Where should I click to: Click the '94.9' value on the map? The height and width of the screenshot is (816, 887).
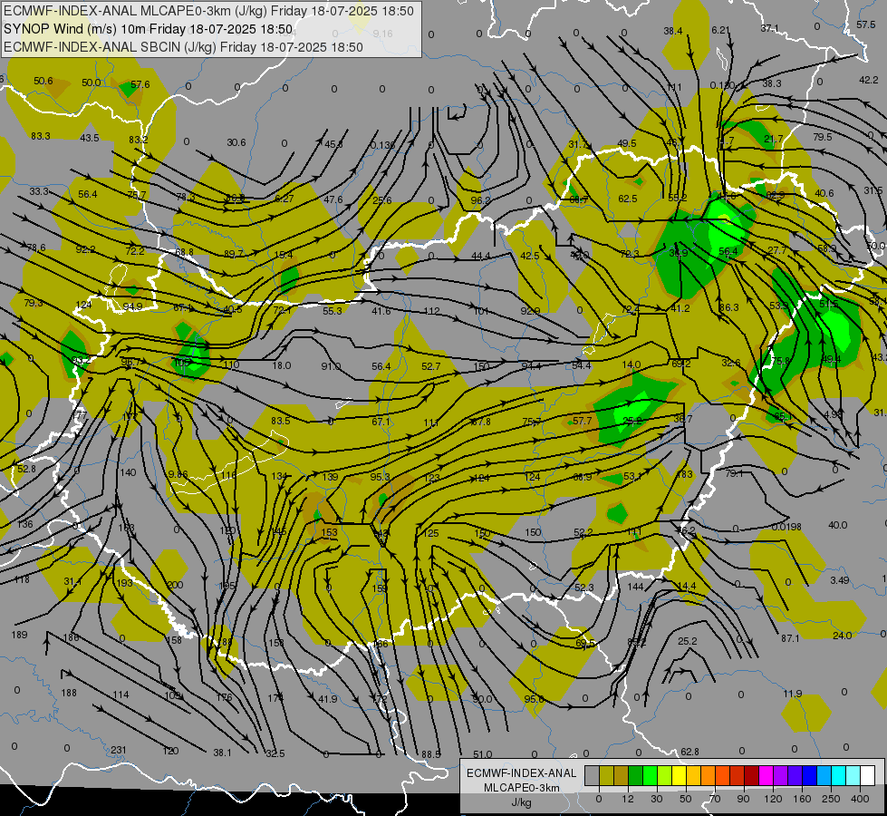132,306
